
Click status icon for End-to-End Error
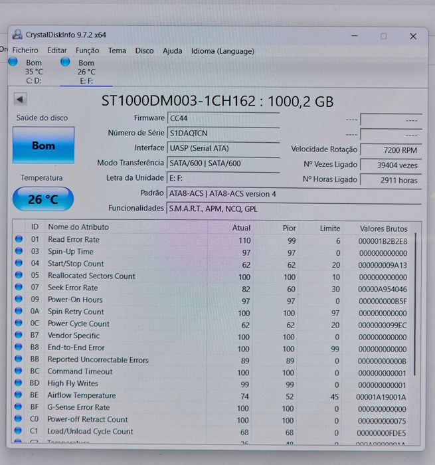click(x=19, y=347)
